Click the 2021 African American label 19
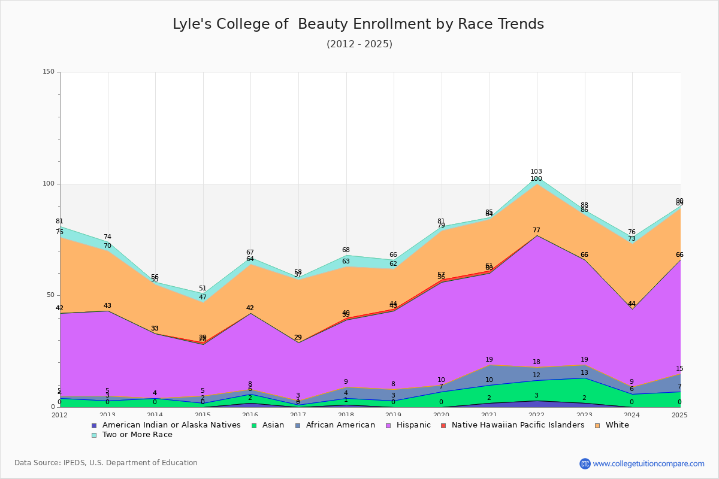The image size is (719, 479). tap(489, 360)
